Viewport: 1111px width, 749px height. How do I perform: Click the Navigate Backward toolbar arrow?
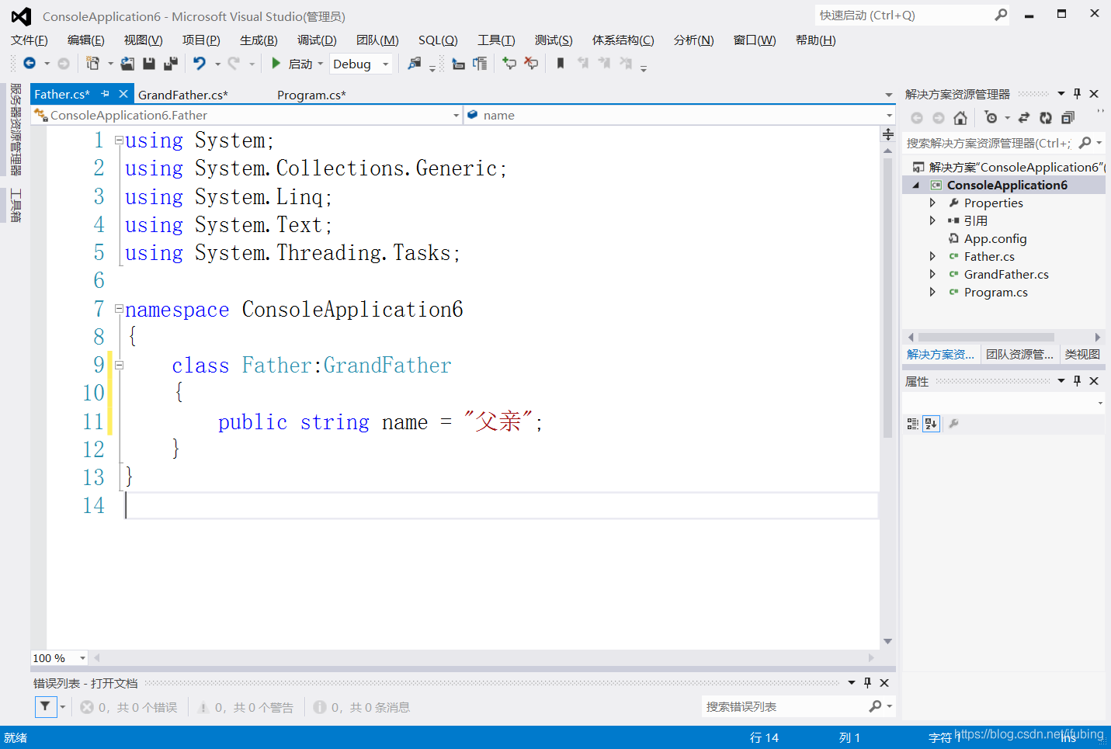coord(30,64)
